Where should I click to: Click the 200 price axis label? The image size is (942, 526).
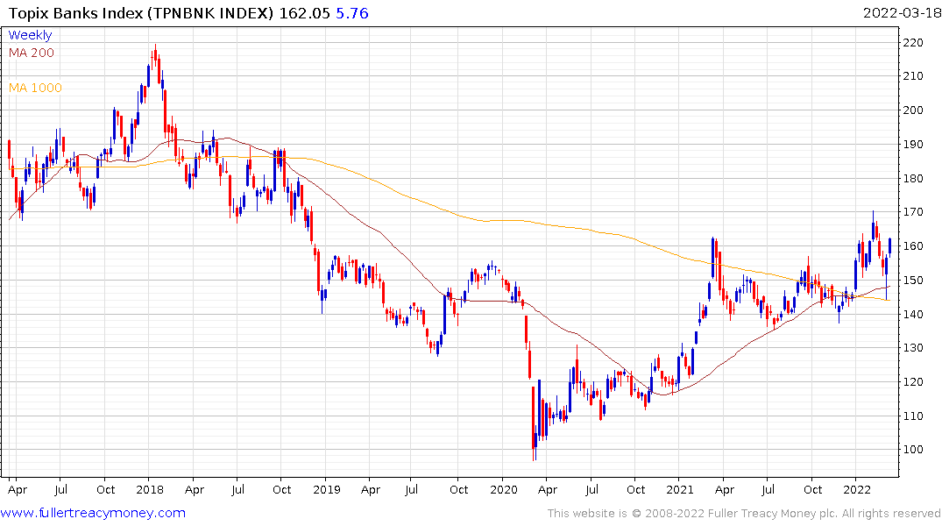[913, 110]
